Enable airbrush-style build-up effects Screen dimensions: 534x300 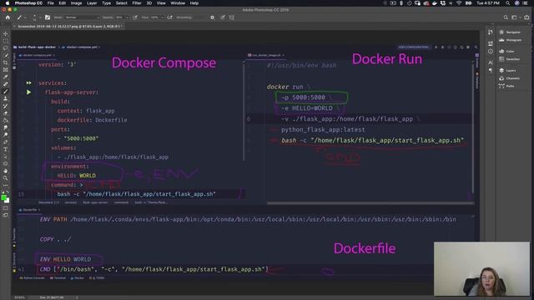point(169,17)
